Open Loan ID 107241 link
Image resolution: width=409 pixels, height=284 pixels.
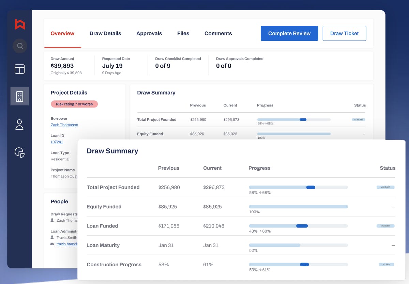pyautogui.click(x=57, y=142)
